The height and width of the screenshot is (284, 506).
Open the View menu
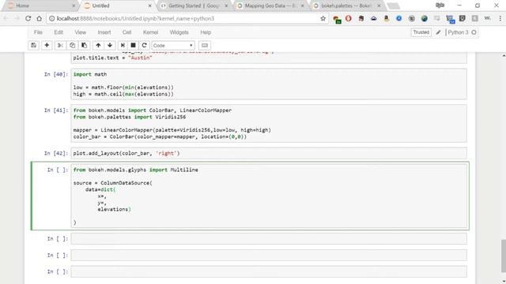coord(81,32)
